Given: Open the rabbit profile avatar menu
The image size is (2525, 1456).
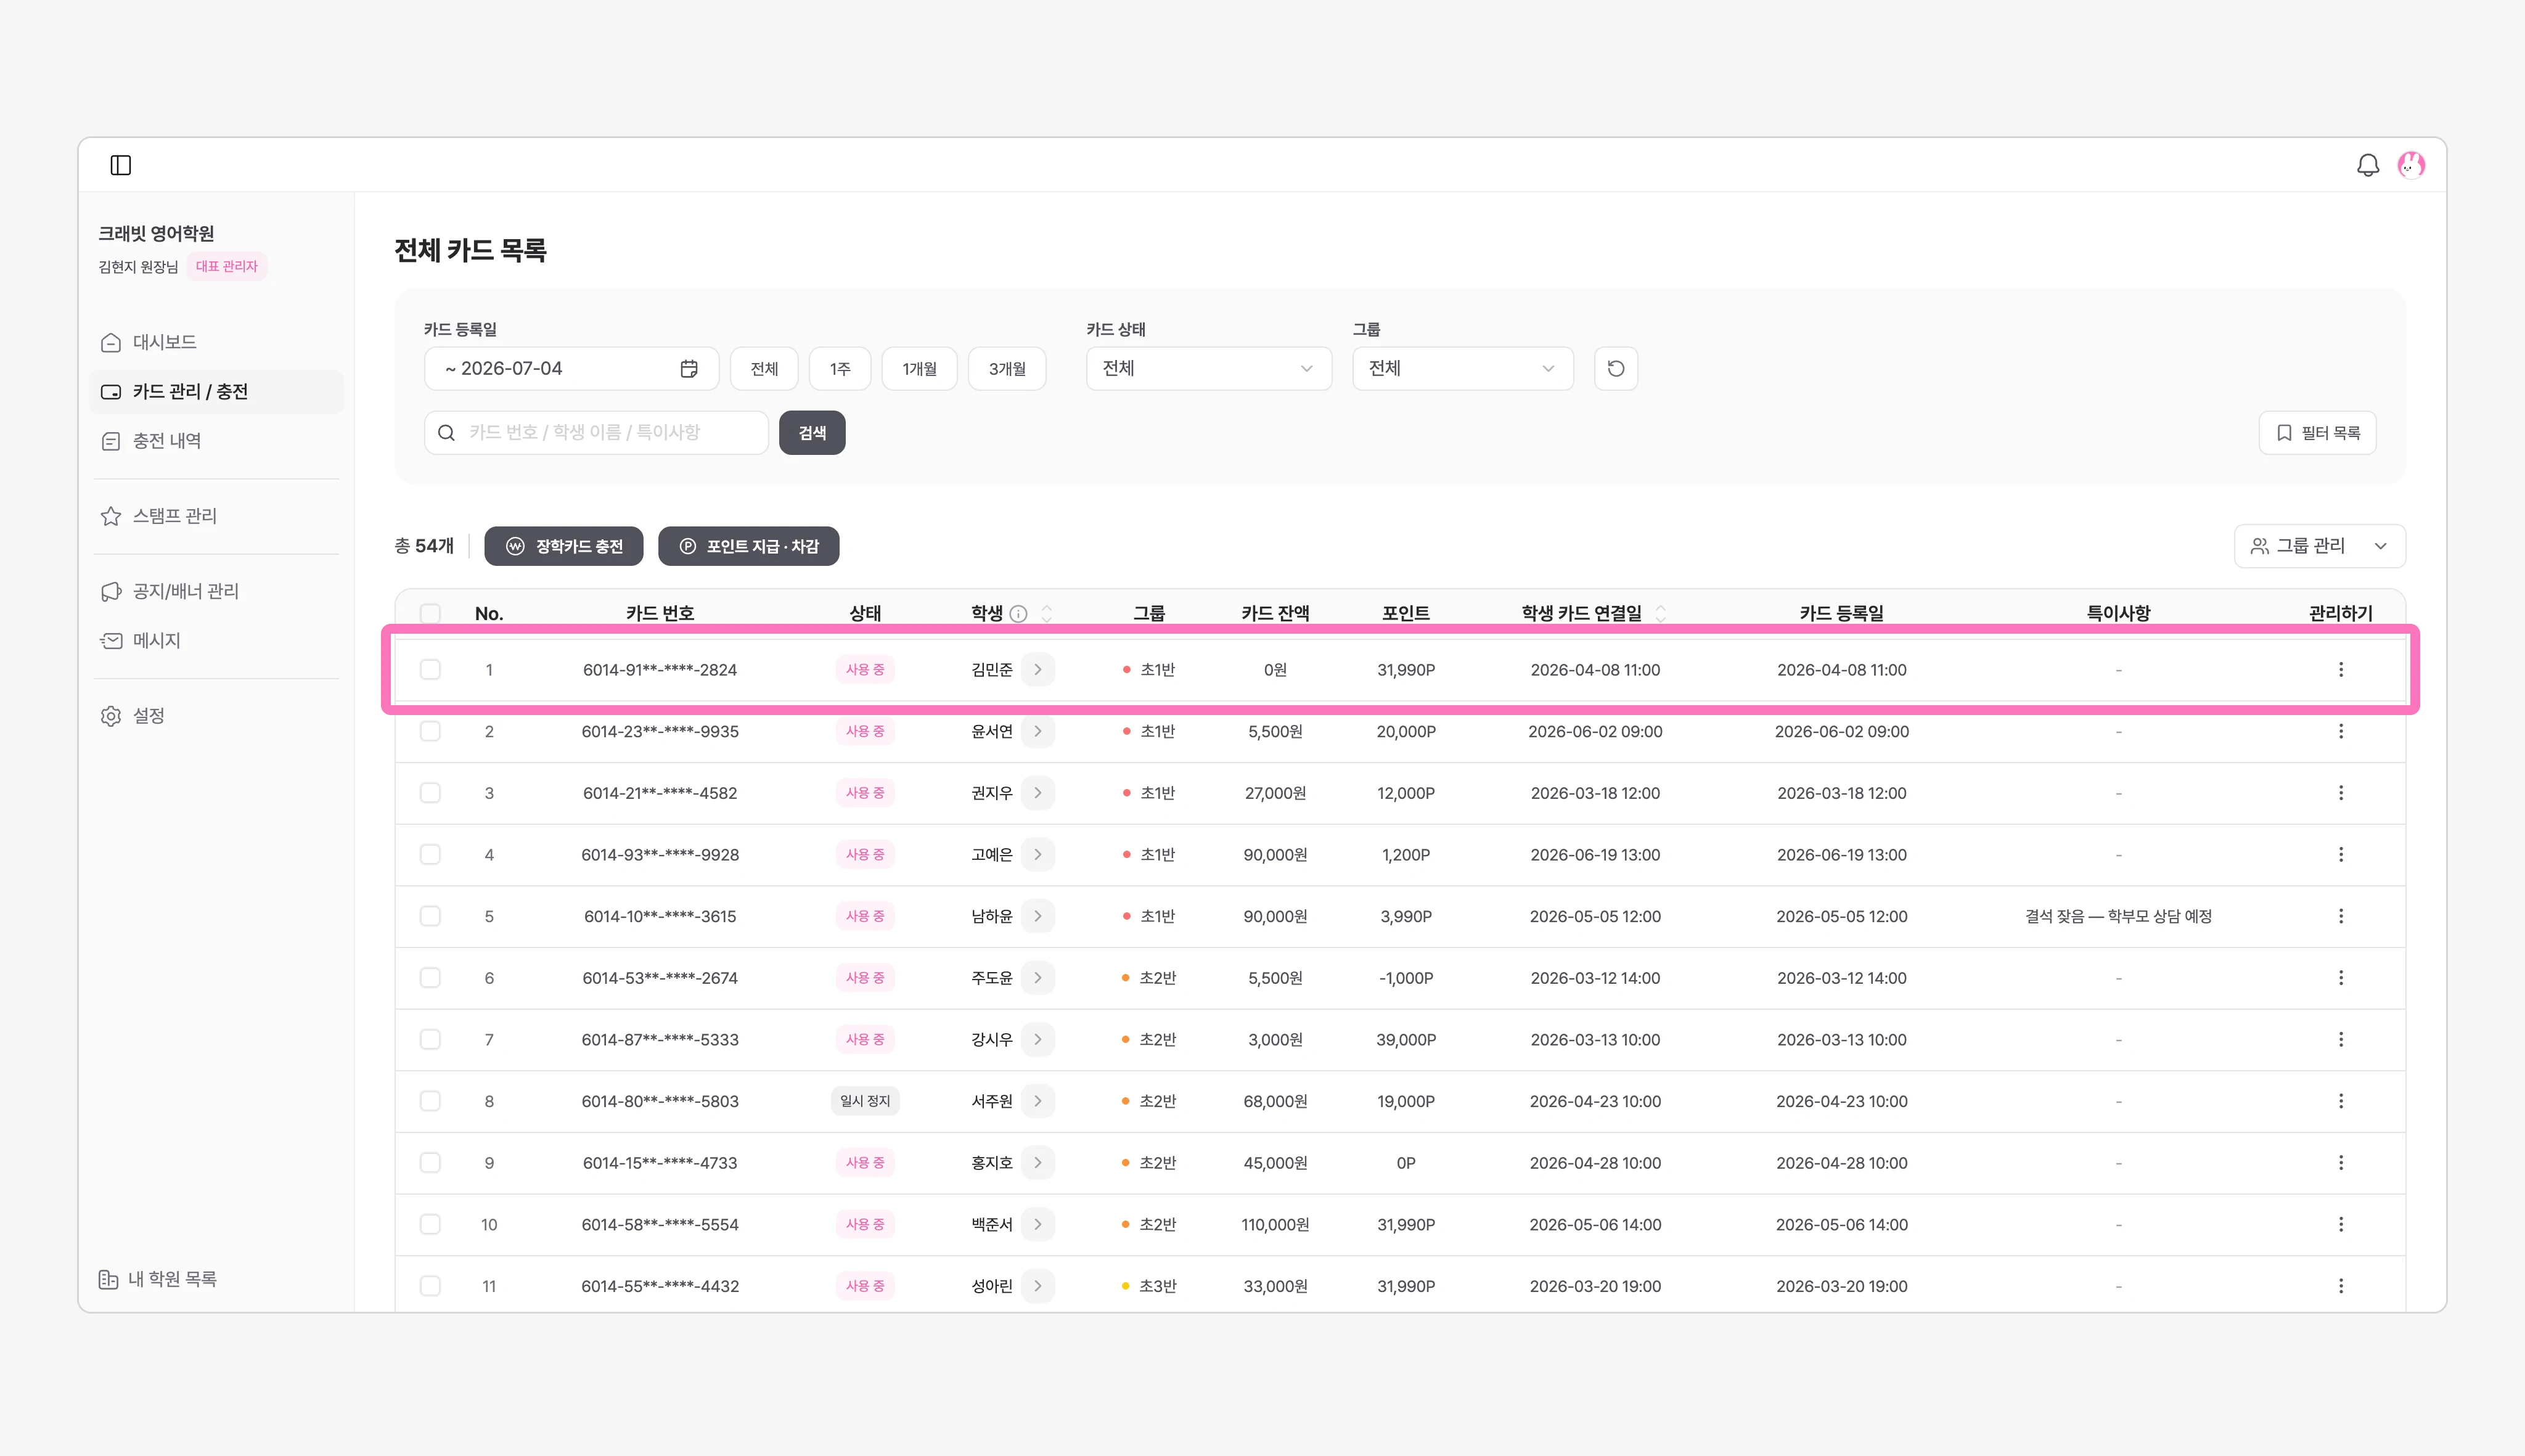Looking at the screenshot, I should tap(2410, 165).
